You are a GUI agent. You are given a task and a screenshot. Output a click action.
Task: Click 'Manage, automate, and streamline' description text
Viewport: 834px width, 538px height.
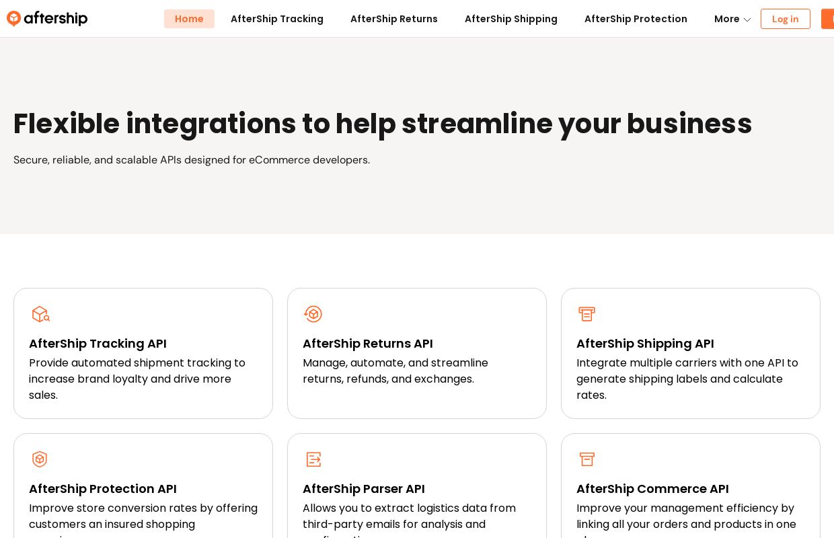[x=395, y=371]
